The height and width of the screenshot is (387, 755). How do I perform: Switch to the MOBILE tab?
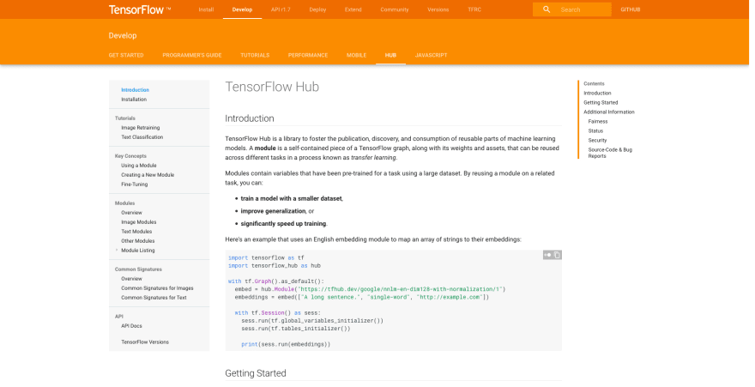[x=357, y=56]
